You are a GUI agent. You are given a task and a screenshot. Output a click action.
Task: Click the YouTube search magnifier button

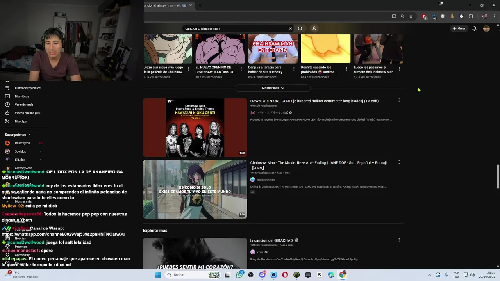coord(300,28)
